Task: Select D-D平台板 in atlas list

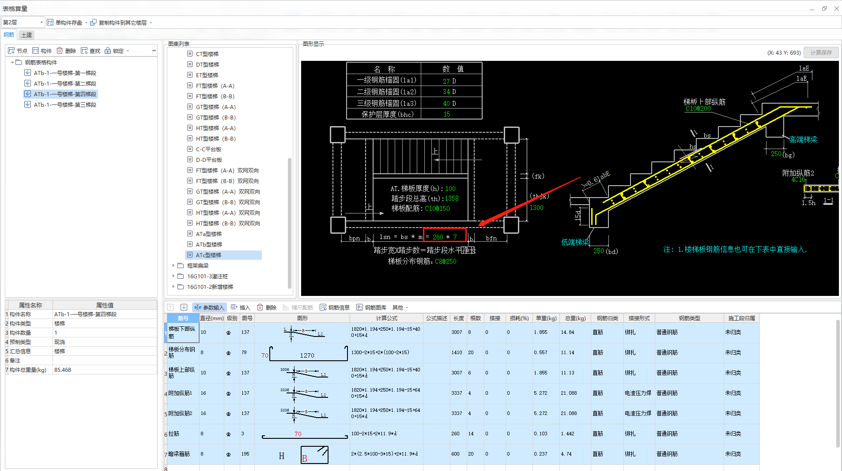Action: (x=209, y=160)
